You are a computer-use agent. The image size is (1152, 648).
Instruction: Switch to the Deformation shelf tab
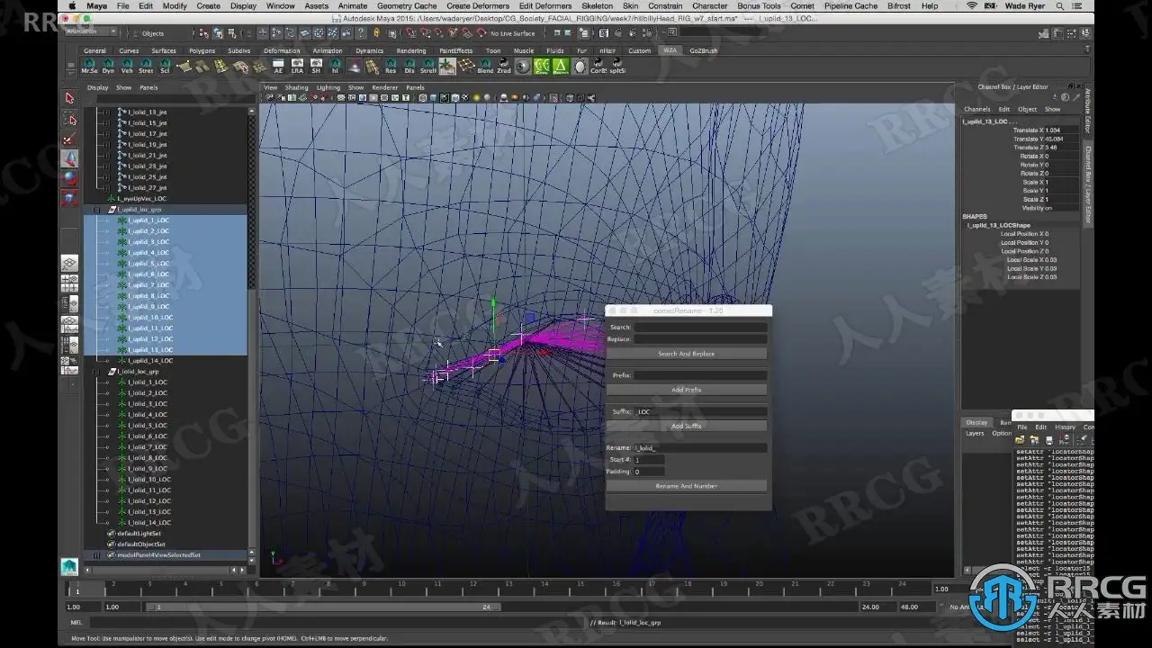tap(282, 50)
